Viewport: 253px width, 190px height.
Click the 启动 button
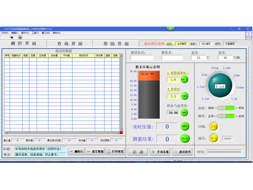138,152
